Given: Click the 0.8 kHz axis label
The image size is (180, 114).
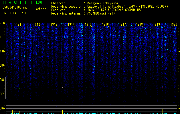Looking at the screenshot, I should click(2, 80).
